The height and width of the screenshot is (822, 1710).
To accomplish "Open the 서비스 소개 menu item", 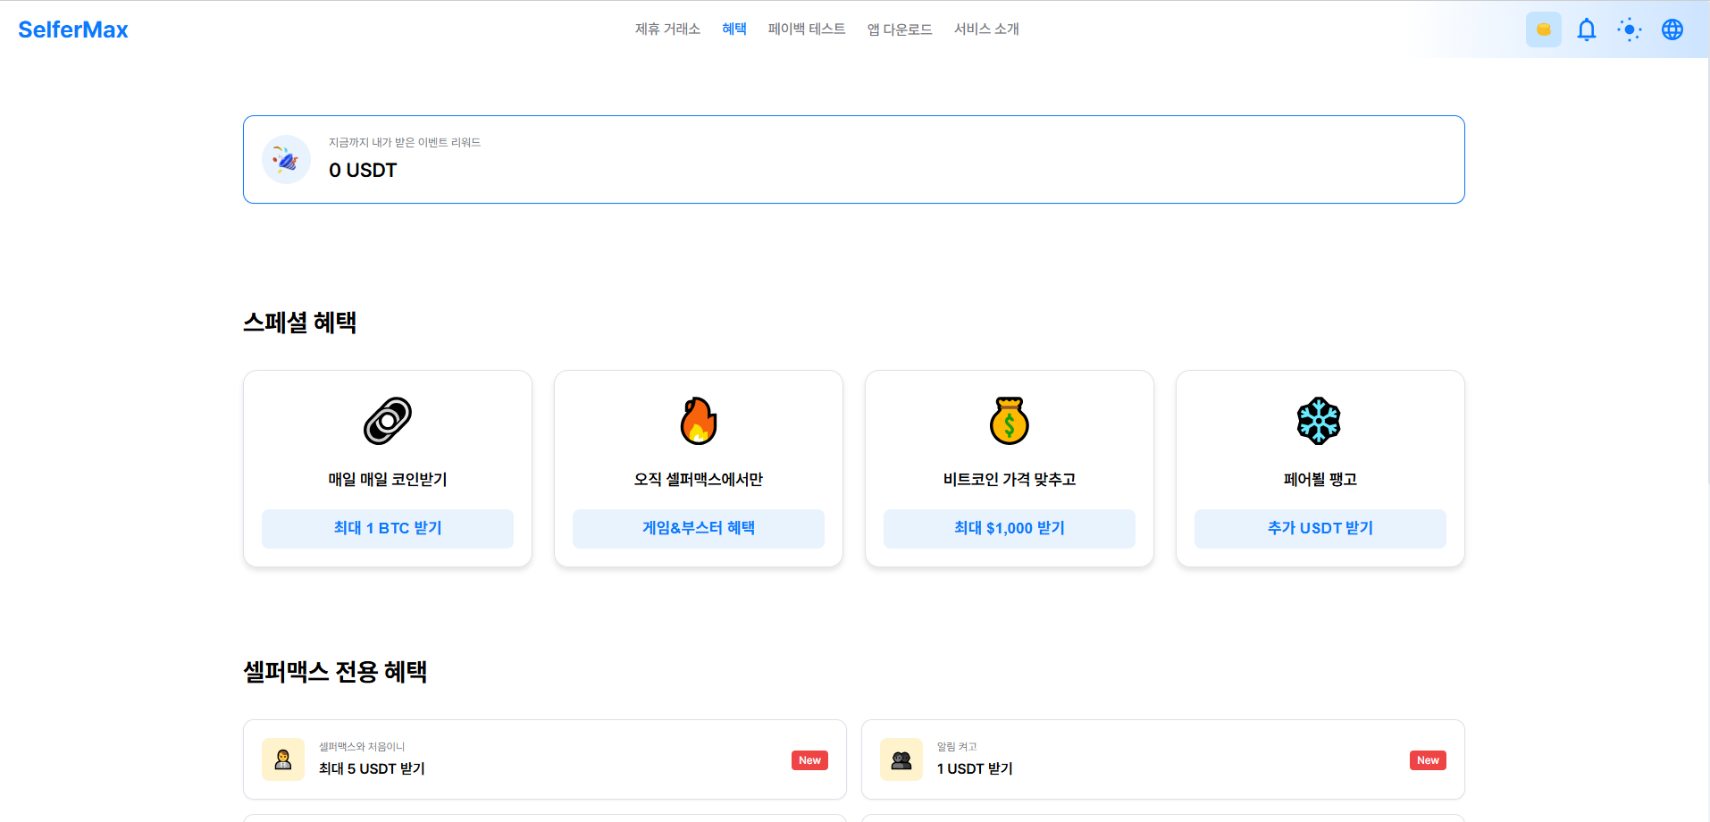I will [986, 29].
